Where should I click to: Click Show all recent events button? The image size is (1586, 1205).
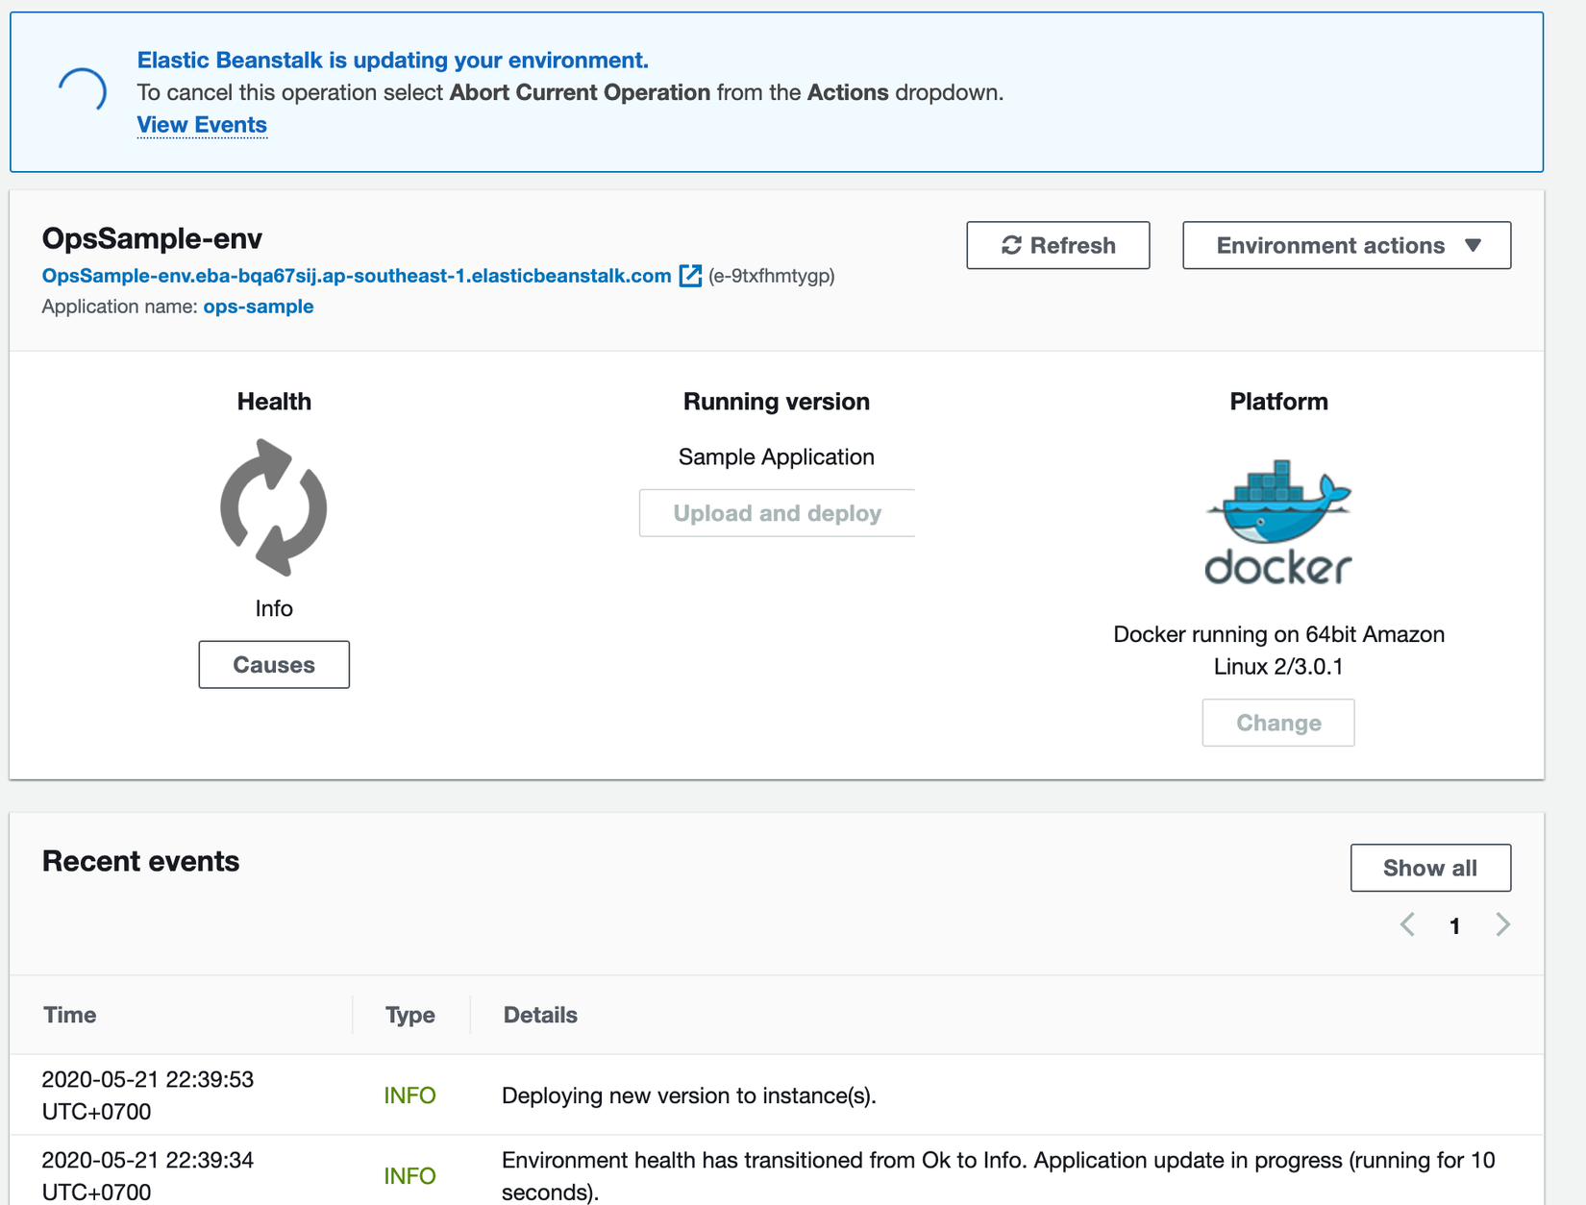click(1429, 868)
